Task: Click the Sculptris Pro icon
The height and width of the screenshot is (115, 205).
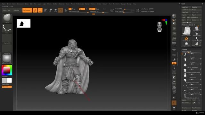Action: pyautogui.click(x=66, y=10)
